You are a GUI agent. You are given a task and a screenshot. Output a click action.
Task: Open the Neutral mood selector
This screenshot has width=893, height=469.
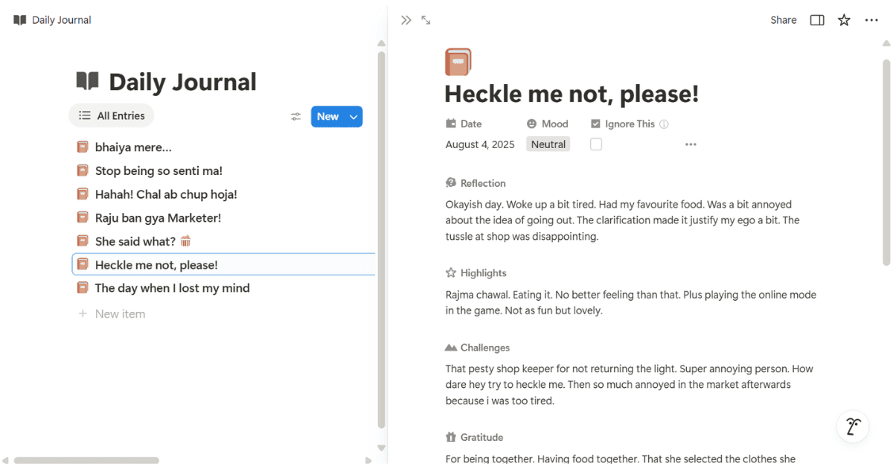(548, 144)
